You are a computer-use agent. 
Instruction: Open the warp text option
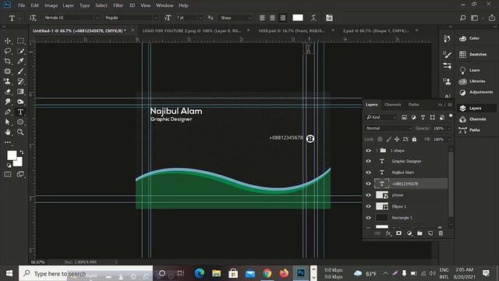(313, 18)
